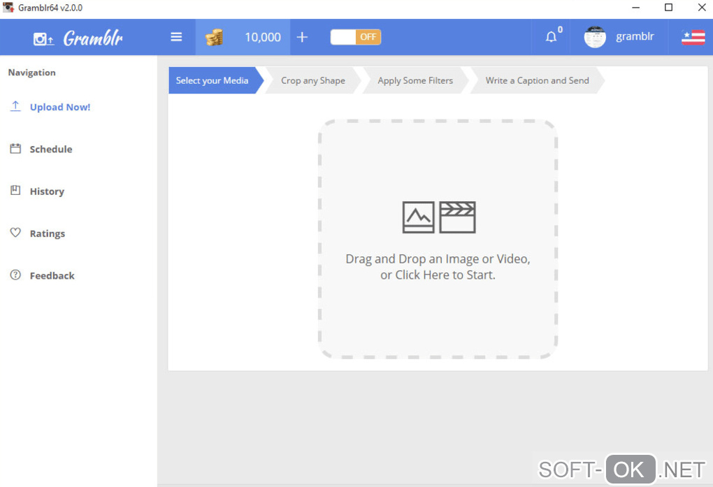Add coins with the plus icon
Screen dimensions: 713x487
[x=302, y=37]
